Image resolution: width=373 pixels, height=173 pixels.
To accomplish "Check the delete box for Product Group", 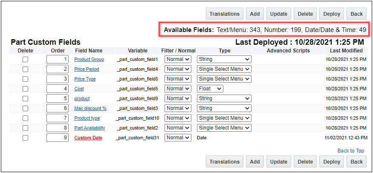I will [25, 59].
